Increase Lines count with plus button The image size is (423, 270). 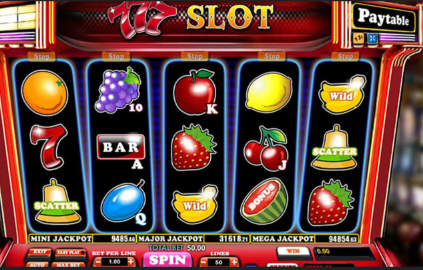pos(234,262)
